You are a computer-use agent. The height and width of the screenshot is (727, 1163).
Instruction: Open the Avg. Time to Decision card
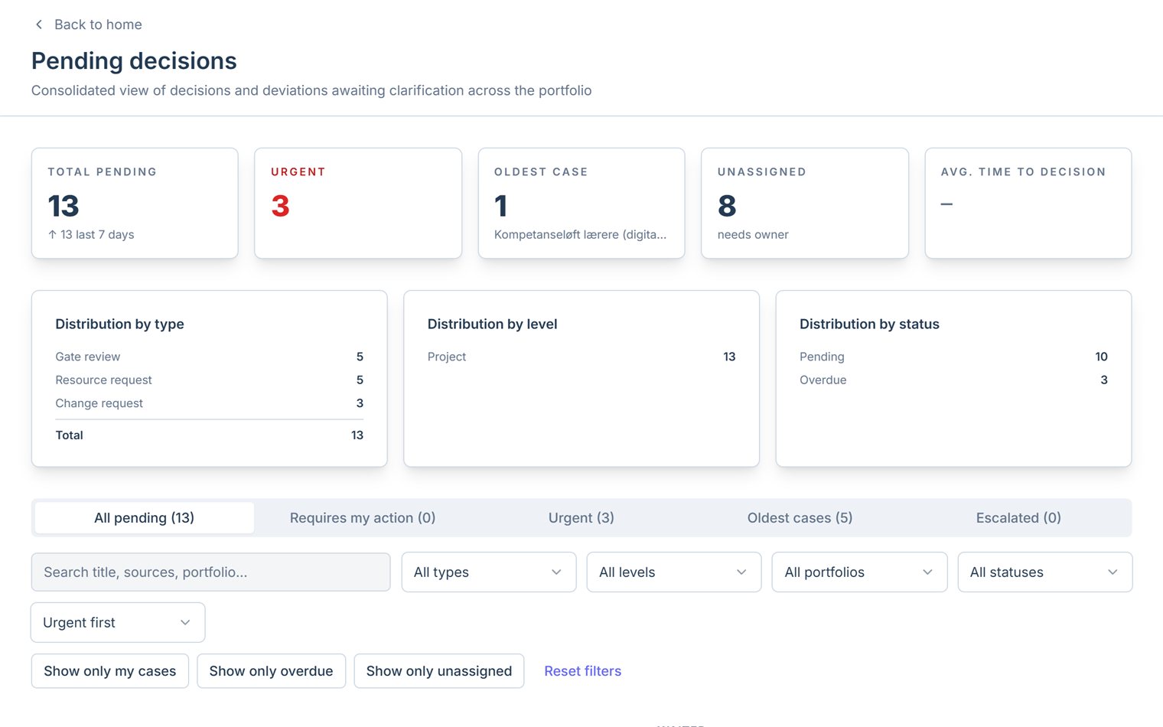click(1028, 203)
